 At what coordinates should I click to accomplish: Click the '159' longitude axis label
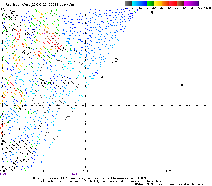127,171
